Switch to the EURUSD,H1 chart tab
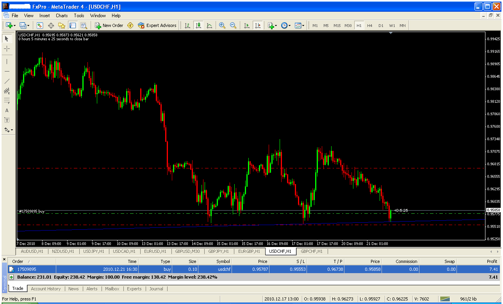This screenshot has height=304, width=503. 155,251
